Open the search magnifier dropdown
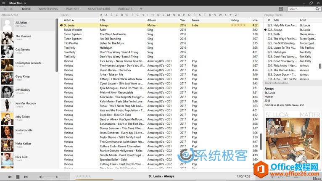 pos(318,9)
